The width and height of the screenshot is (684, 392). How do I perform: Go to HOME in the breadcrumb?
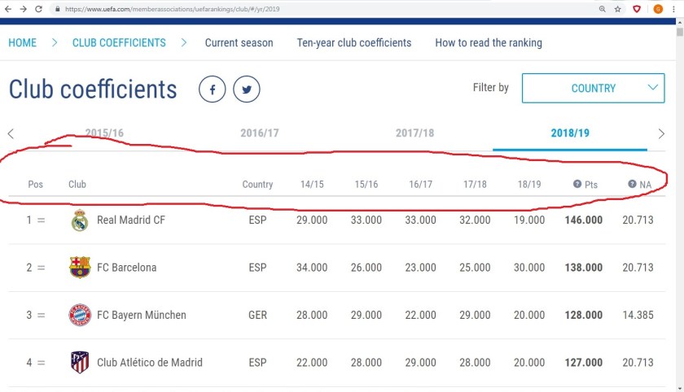[22, 42]
